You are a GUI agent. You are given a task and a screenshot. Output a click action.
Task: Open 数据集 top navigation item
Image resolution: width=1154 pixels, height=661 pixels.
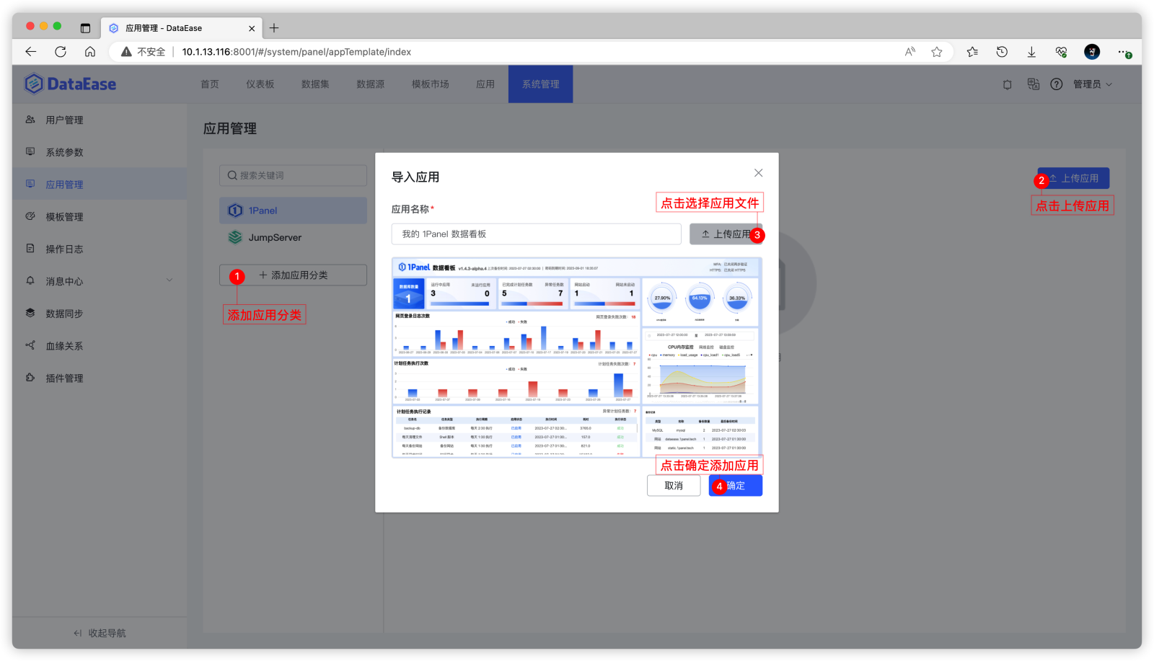click(x=315, y=84)
